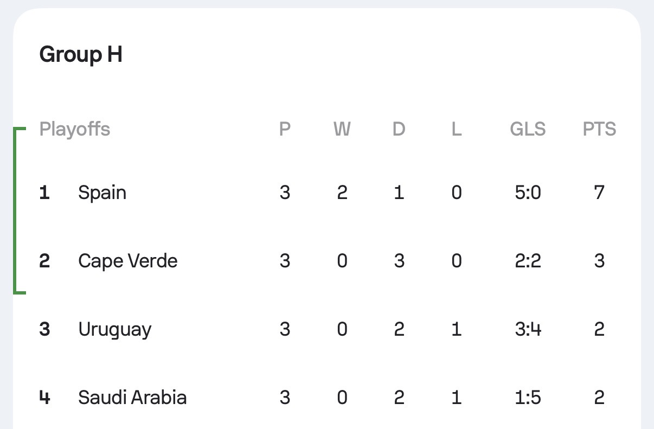Click the Group H heading
654x429 pixels.
(81, 55)
